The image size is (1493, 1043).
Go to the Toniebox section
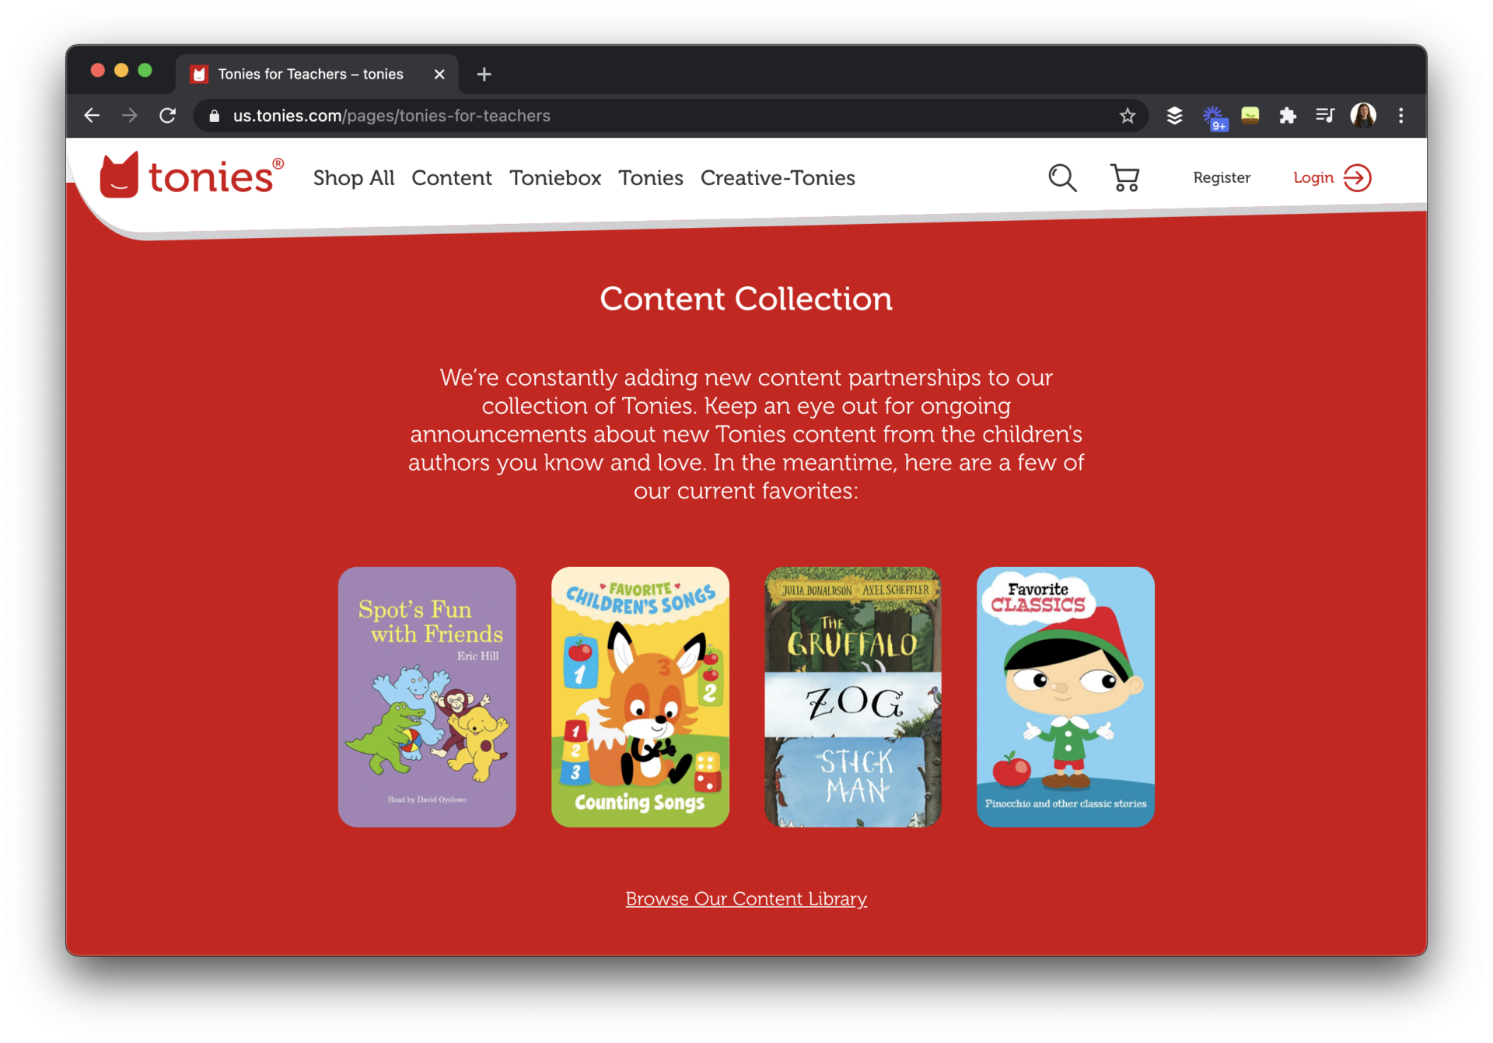coord(555,178)
